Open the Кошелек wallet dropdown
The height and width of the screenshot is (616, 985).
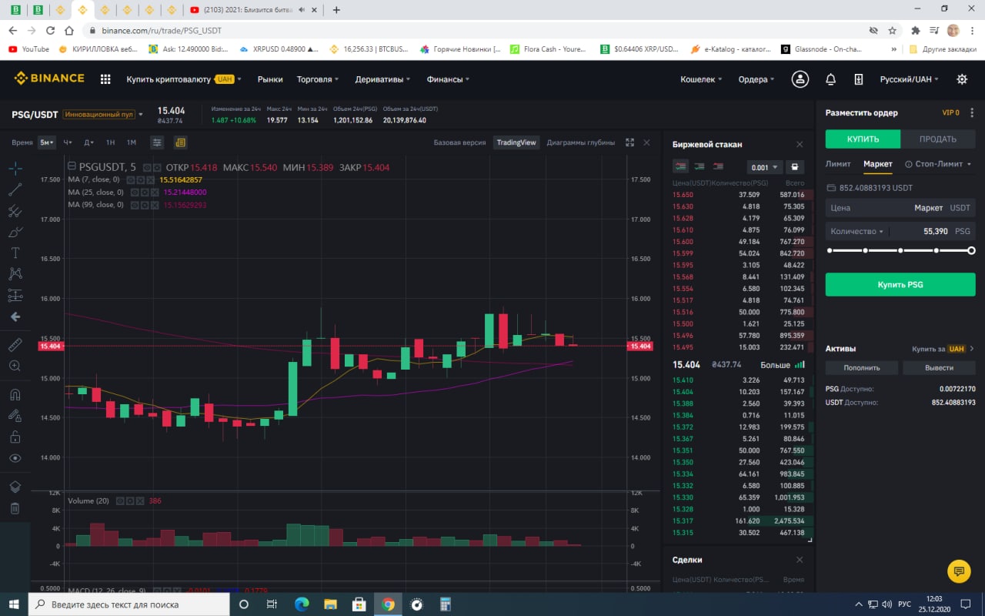(702, 79)
